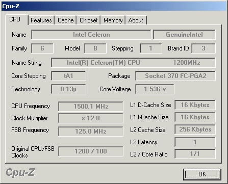228x184 pixels.
Task: Click the Core Stepping label
Action: (x=29, y=76)
